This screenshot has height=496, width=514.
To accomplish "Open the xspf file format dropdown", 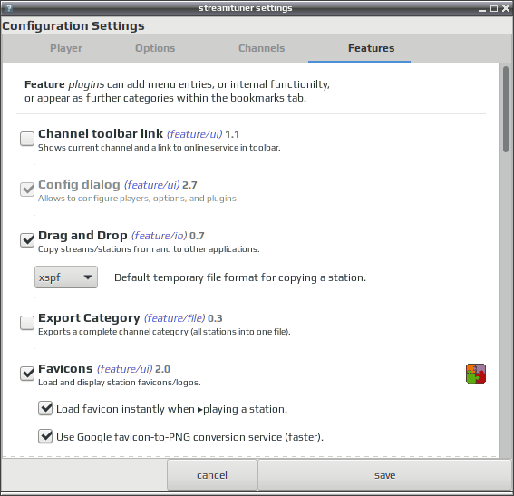I will [66, 277].
